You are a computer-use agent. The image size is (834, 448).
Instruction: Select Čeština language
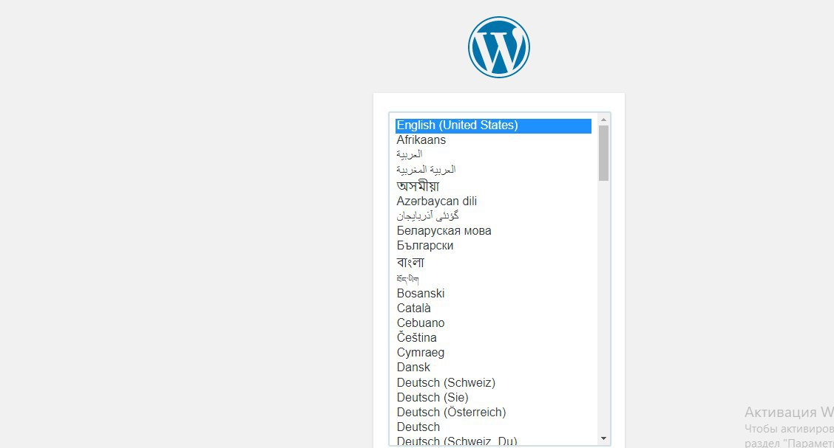(x=493, y=337)
